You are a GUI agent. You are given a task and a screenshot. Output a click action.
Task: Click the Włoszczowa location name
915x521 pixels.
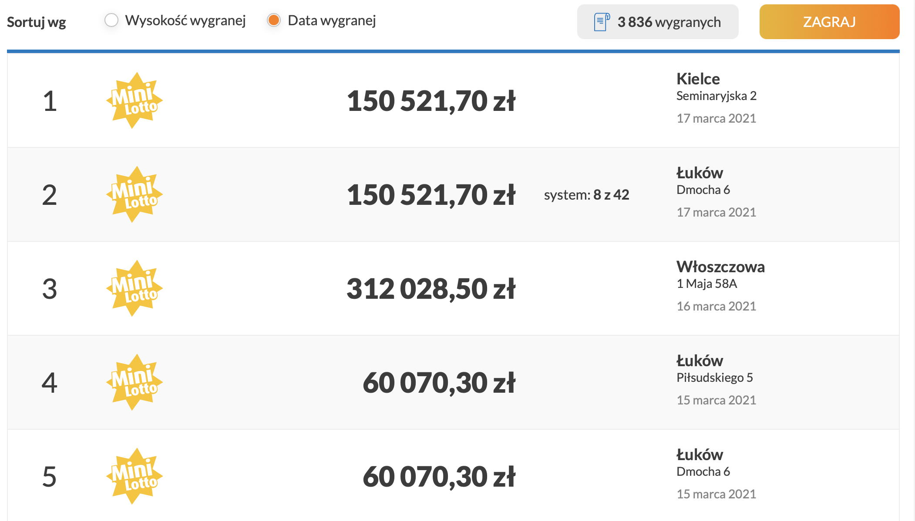[720, 267]
